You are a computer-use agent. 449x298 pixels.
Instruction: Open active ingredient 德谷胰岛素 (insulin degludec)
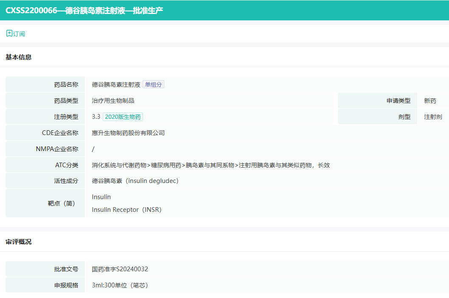pyautogui.click(x=135, y=181)
